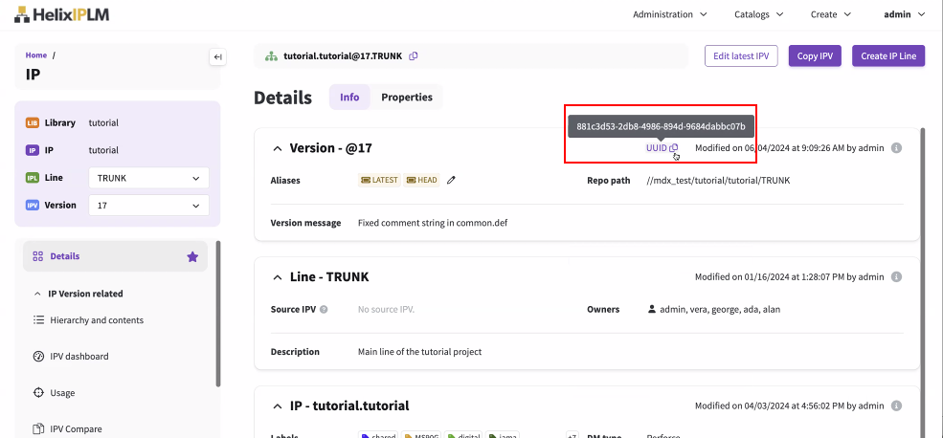Screen dimensions: 943x438
Task: Collapse the left sidebar panel
Action: point(217,57)
